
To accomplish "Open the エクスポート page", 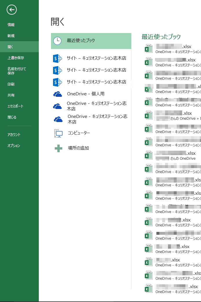I will pos(19,106).
